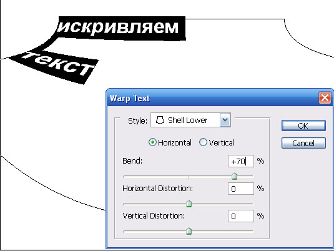Screen dimensions: 334x251
Task: Click the Shell Lower style icon
Action: [160, 120]
